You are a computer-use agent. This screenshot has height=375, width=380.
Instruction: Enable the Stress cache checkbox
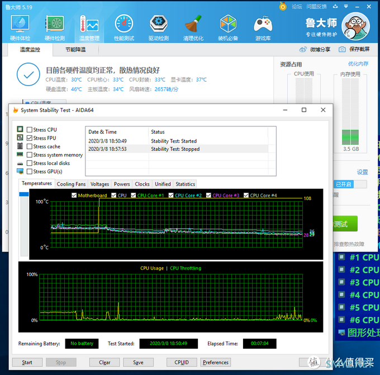point(30,146)
